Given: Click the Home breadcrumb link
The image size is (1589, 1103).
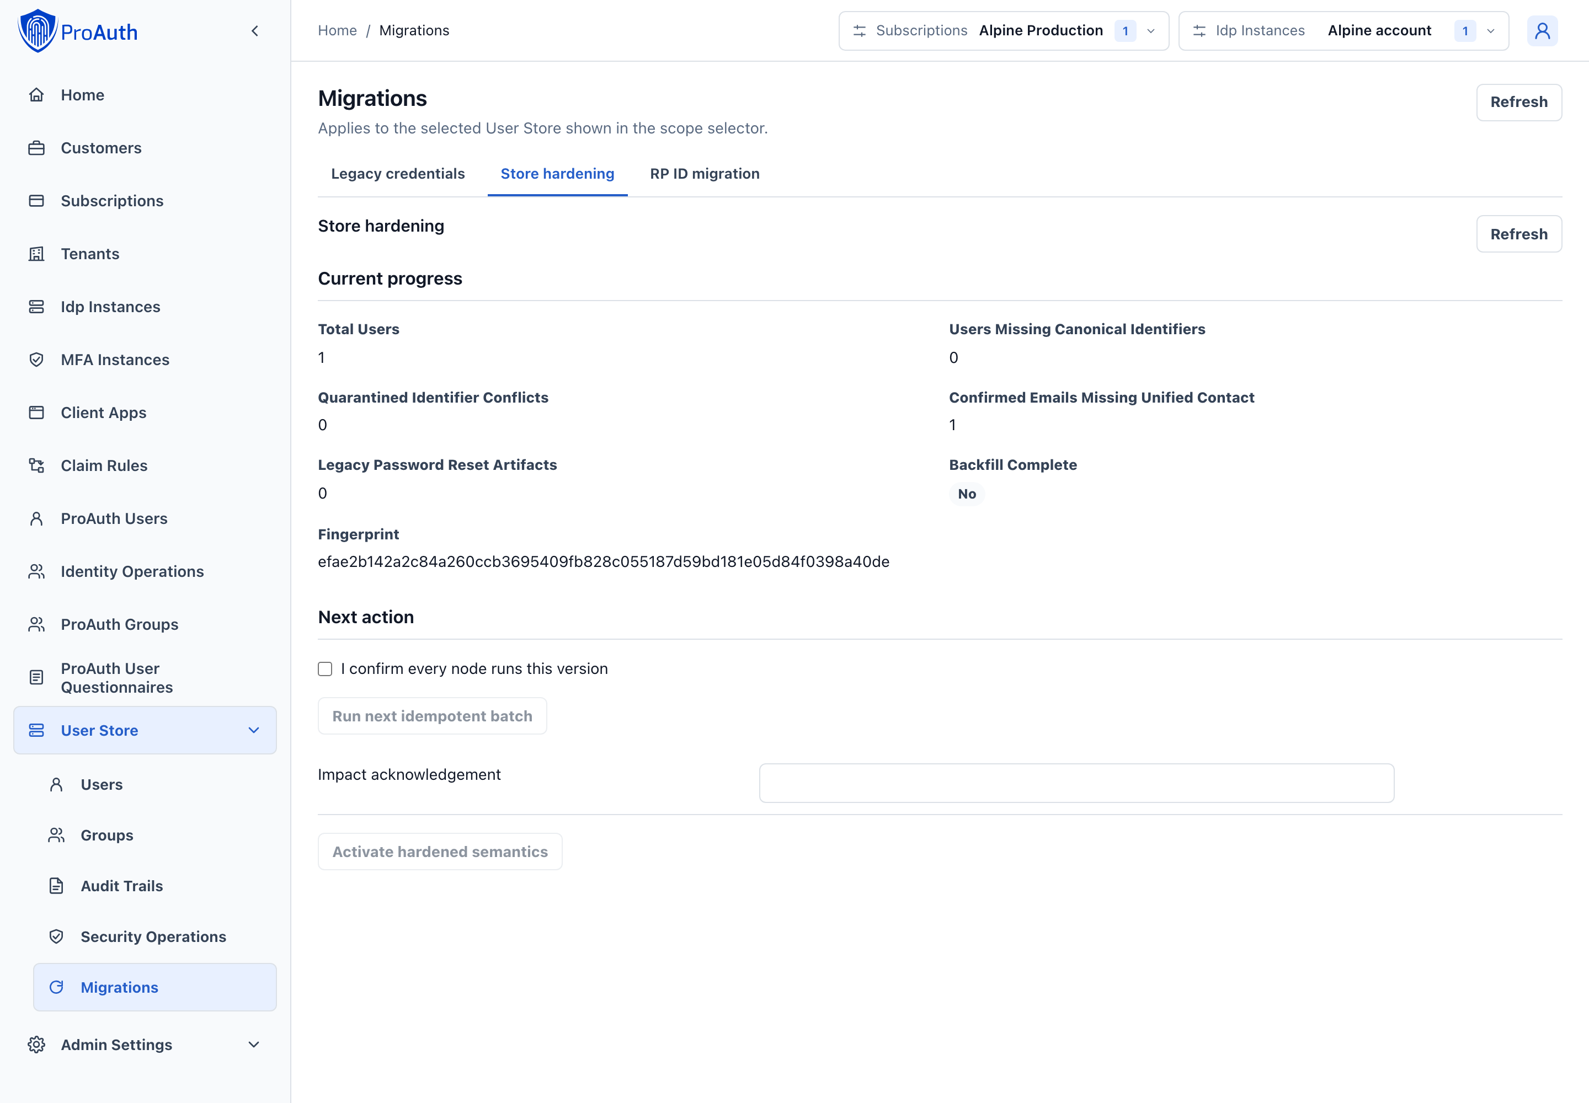Looking at the screenshot, I should click(x=338, y=30).
